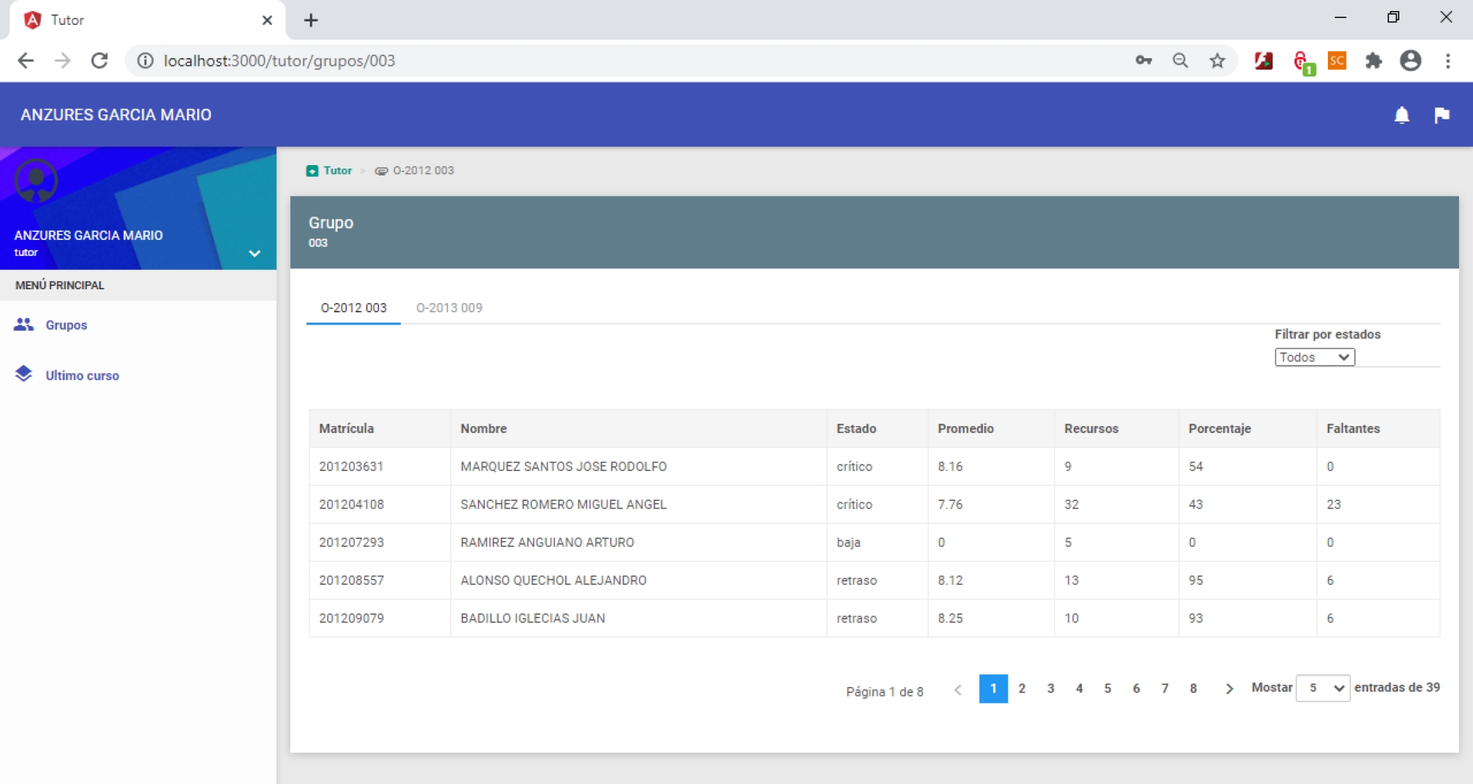Click the Promedio column header
Image resolution: width=1473 pixels, height=784 pixels.
[965, 429]
